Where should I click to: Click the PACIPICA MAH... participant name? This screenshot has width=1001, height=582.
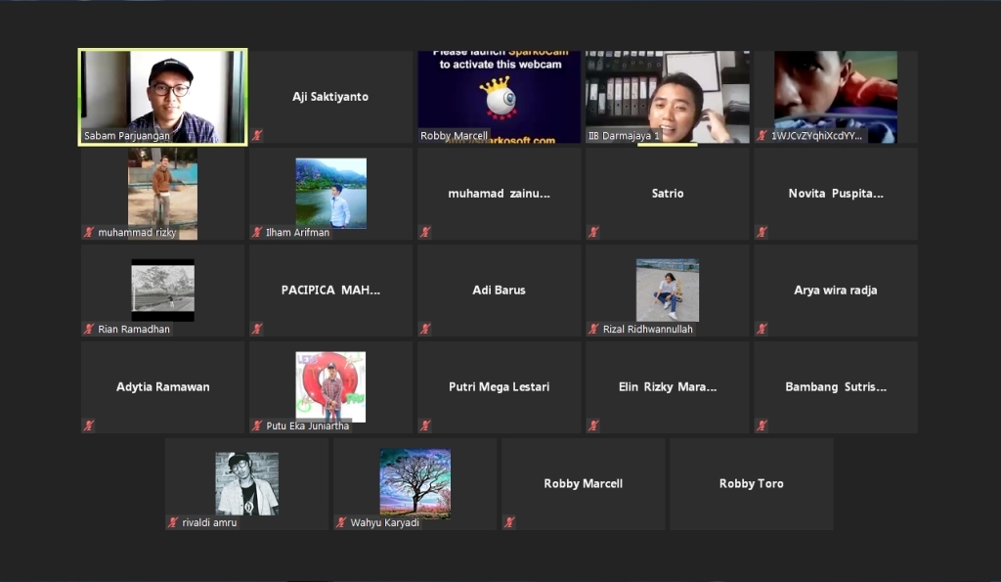click(x=330, y=291)
